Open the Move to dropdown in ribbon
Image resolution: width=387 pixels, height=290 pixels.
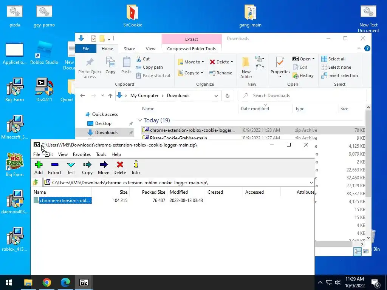point(191,62)
